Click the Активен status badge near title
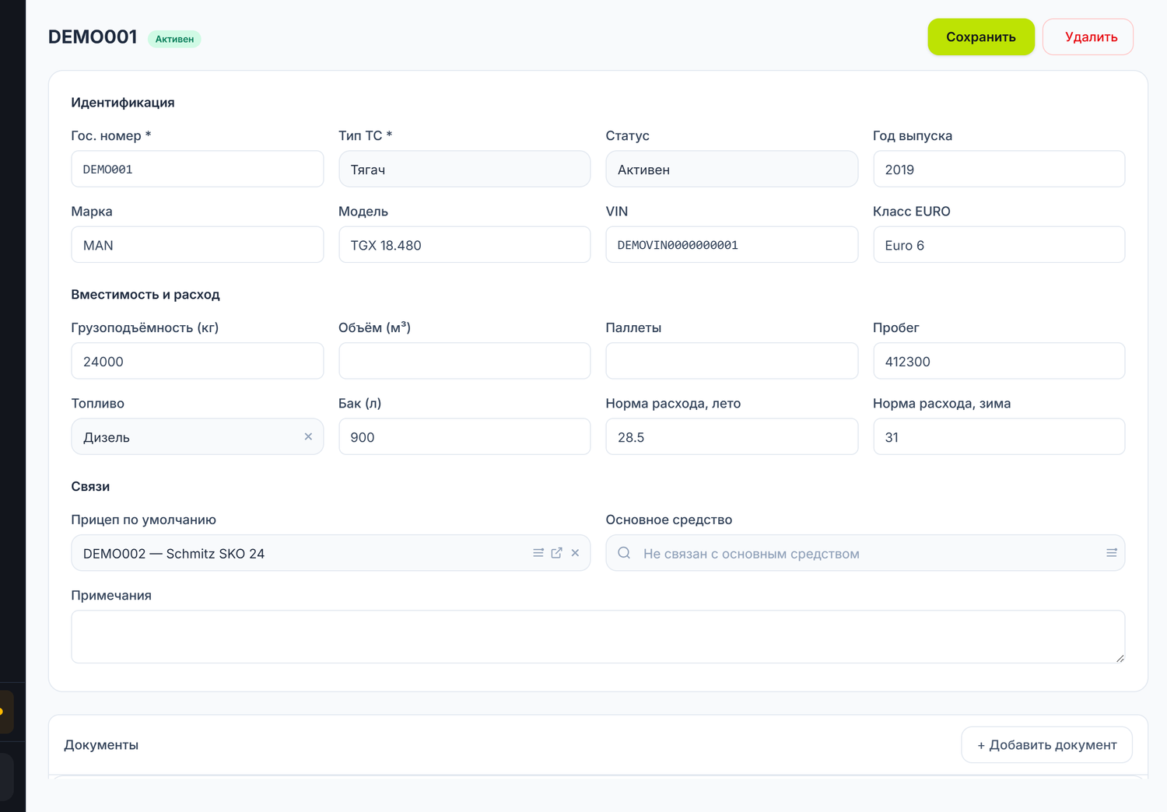1167x812 pixels. pos(174,39)
